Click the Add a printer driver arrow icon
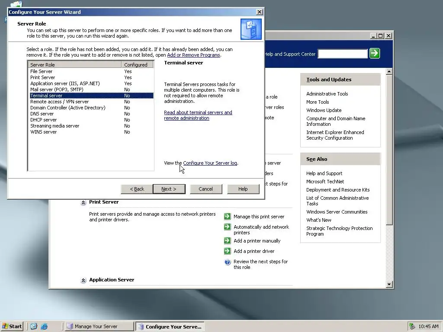Viewport: 443px width, 332px height. click(228, 251)
